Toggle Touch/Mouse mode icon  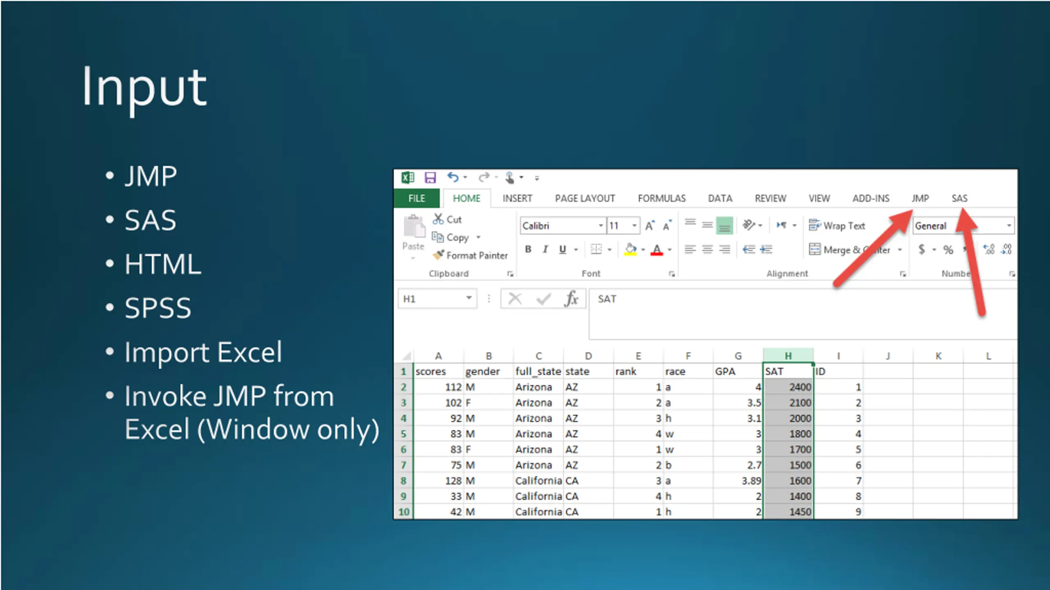pos(510,178)
